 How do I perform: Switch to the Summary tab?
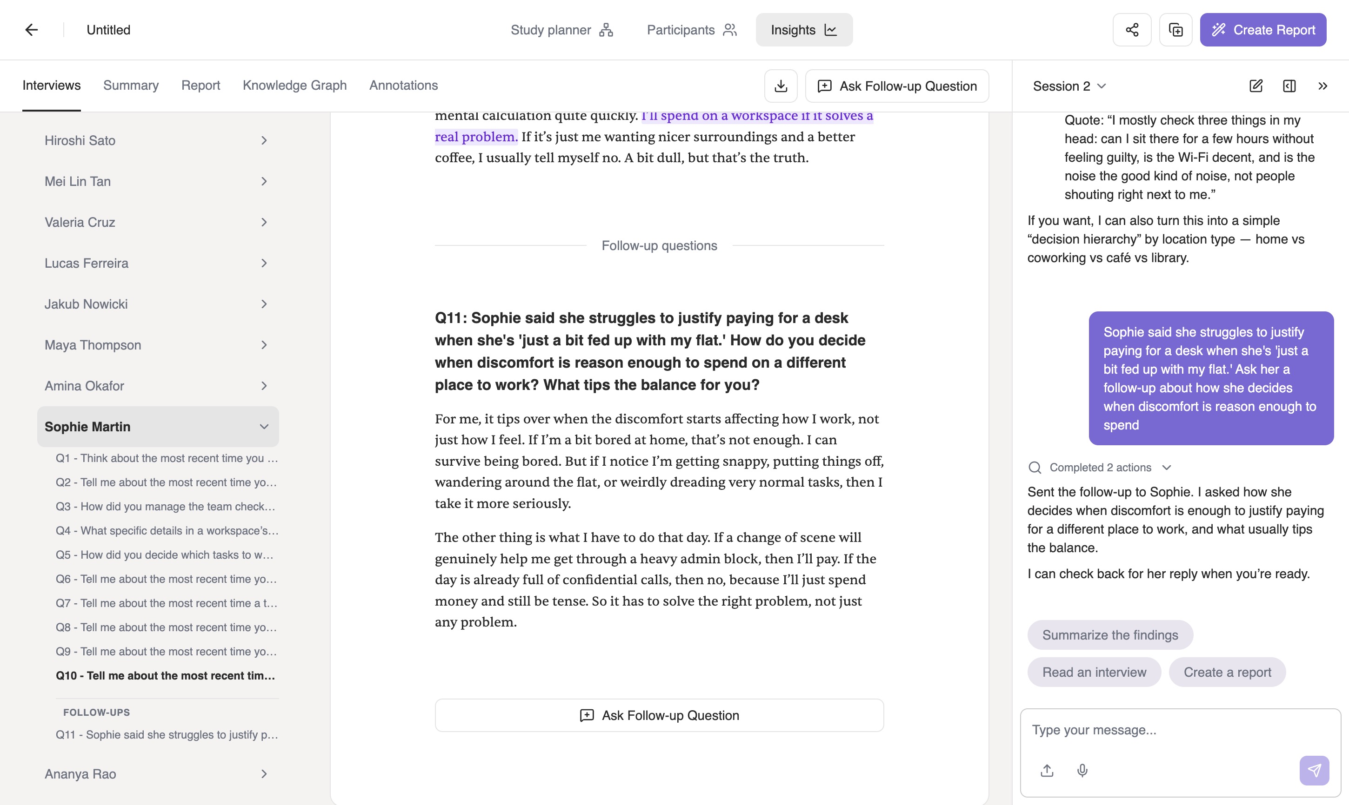[131, 85]
